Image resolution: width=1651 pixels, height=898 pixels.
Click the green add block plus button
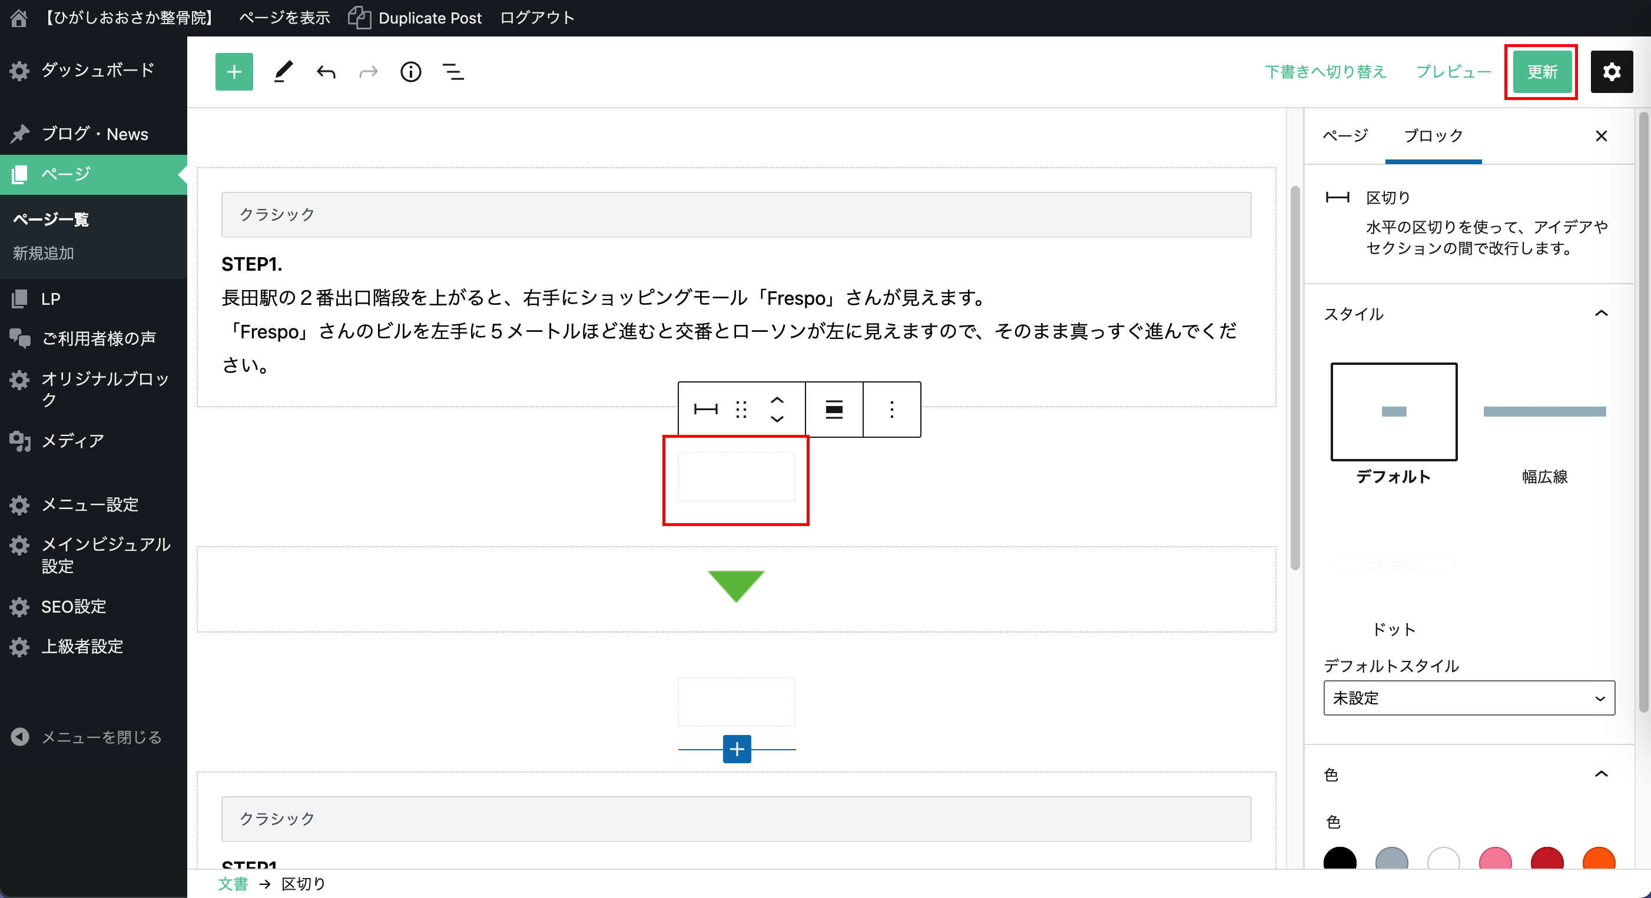click(234, 72)
